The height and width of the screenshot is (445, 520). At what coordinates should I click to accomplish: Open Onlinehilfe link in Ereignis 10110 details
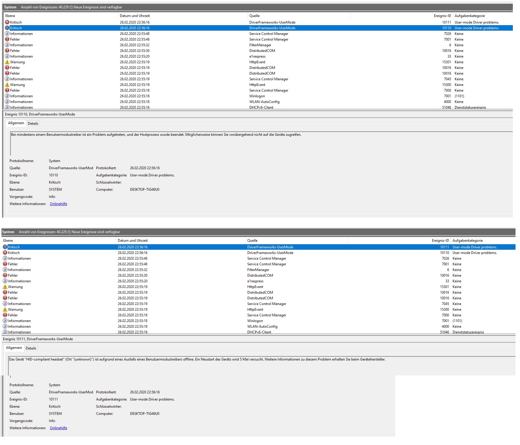pyautogui.click(x=58, y=204)
